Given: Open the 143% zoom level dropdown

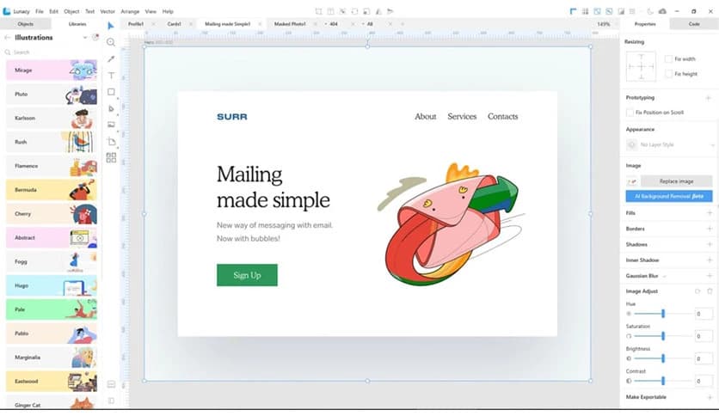Looking at the screenshot, I should 603,24.
